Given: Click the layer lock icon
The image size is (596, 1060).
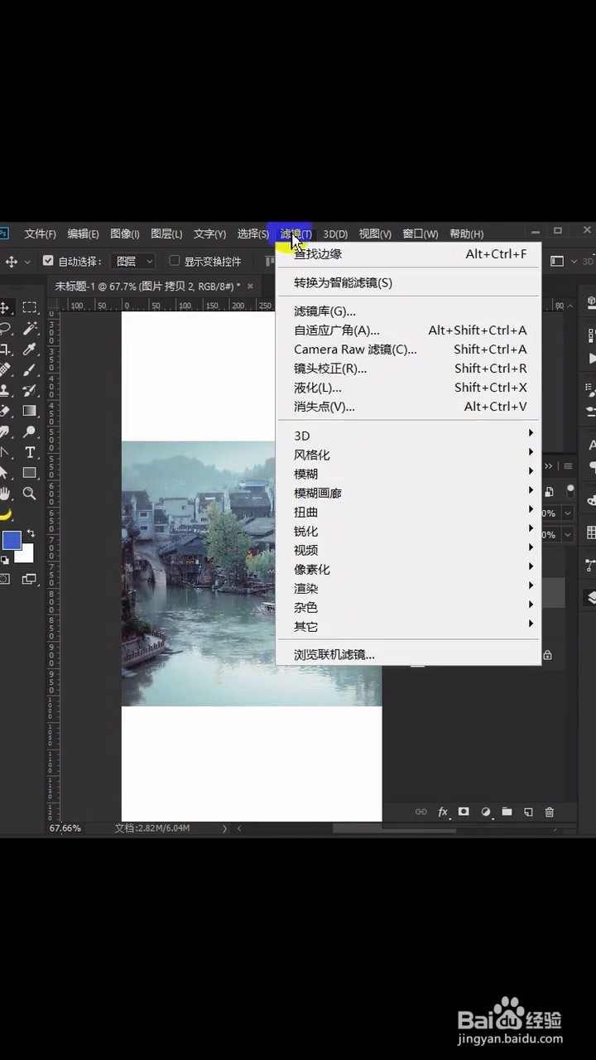Looking at the screenshot, I should [x=547, y=655].
